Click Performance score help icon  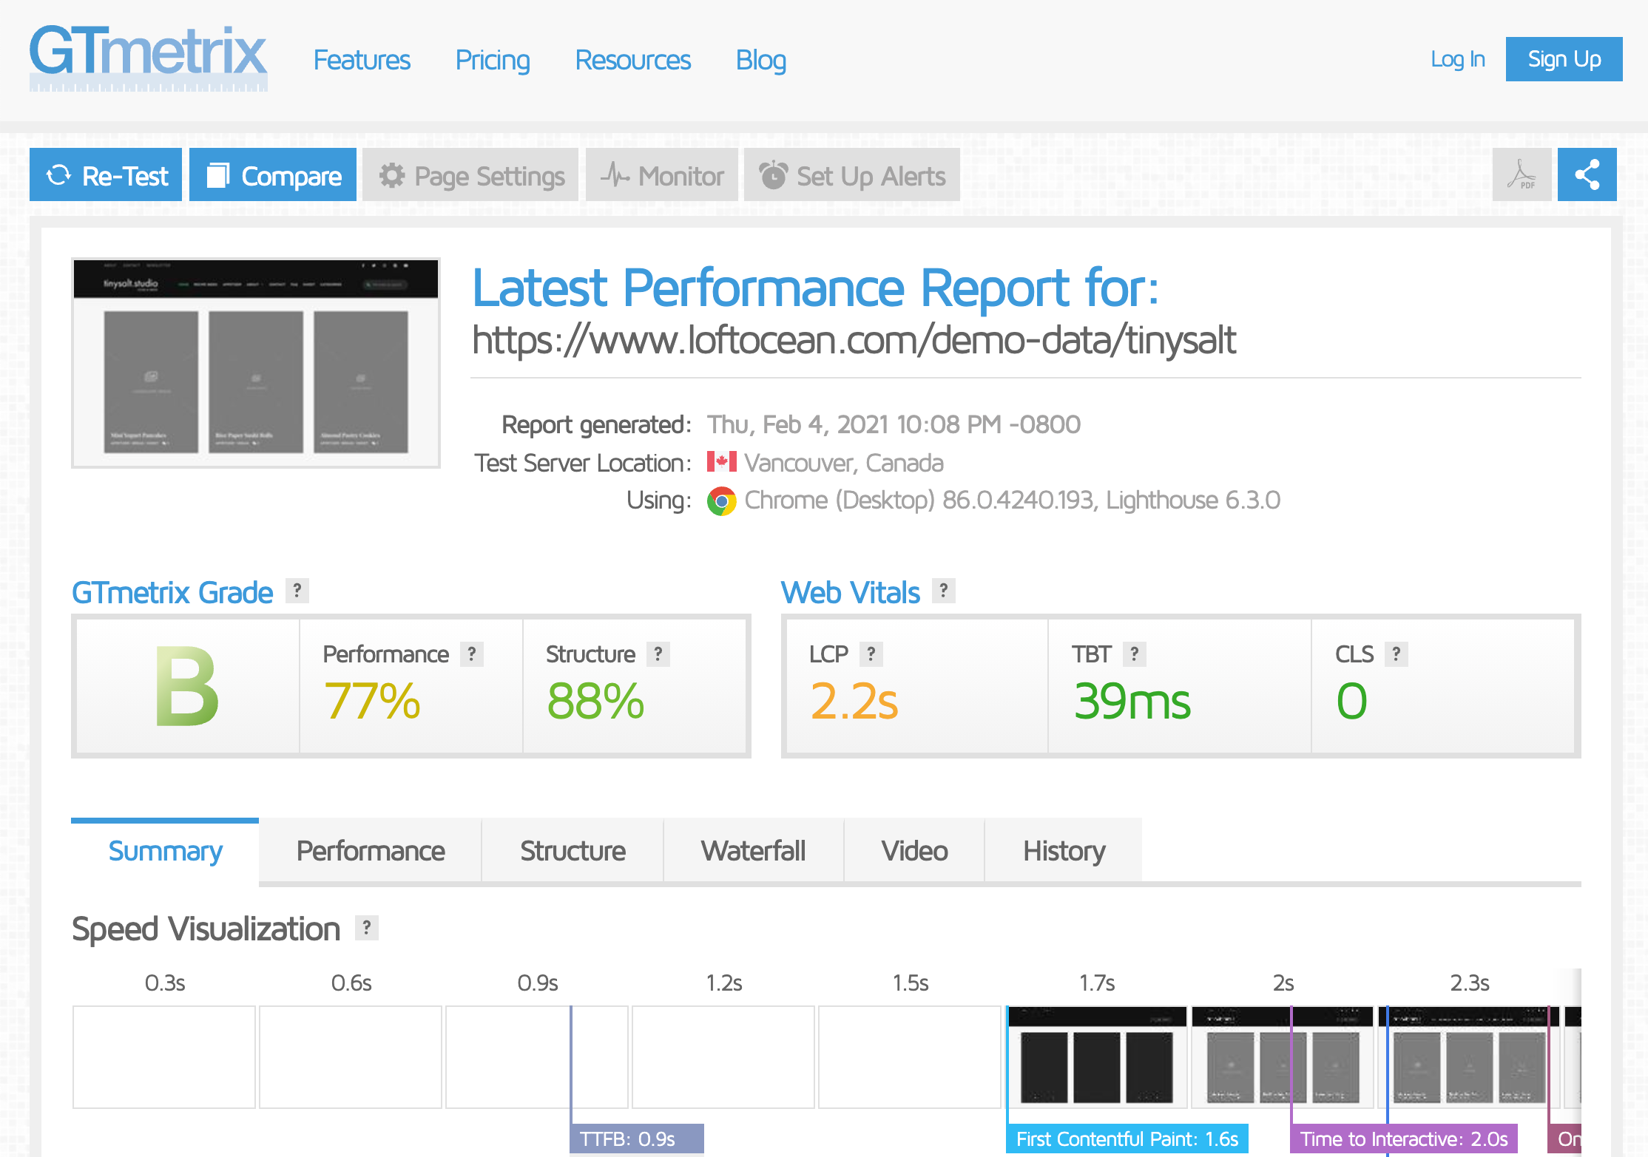[471, 654]
